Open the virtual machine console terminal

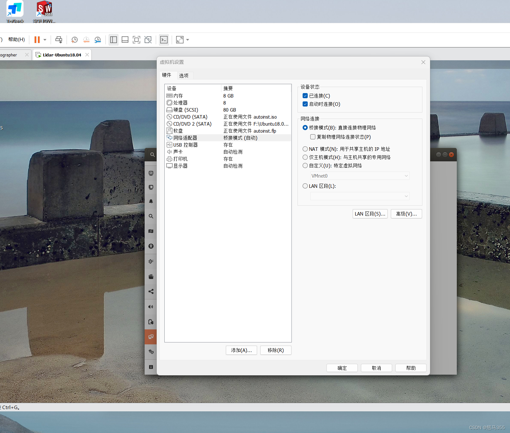[164, 40]
